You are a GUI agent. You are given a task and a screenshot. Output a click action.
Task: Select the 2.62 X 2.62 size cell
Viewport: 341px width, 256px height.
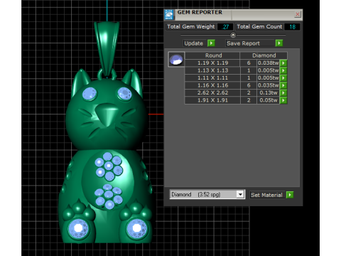coord(212,92)
